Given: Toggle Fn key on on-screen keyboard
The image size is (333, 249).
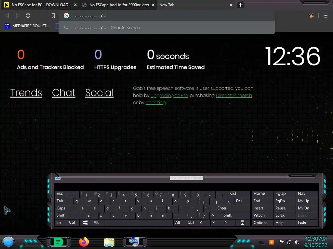Looking at the screenshot, I should [61, 222].
